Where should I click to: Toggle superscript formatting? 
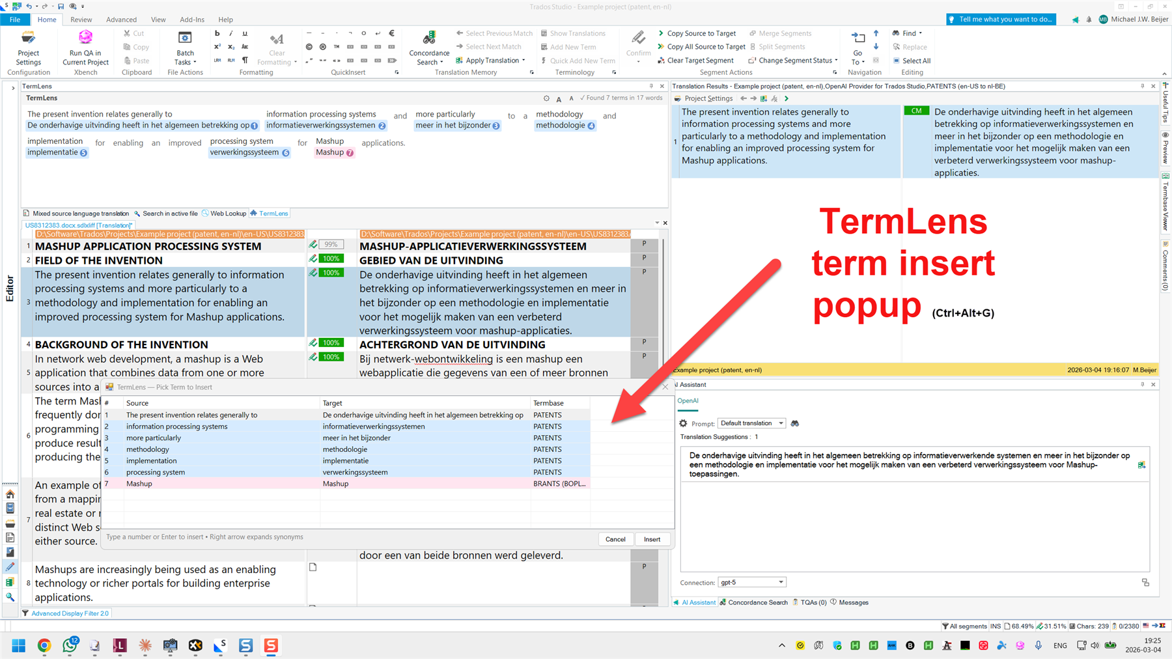[217, 46]
